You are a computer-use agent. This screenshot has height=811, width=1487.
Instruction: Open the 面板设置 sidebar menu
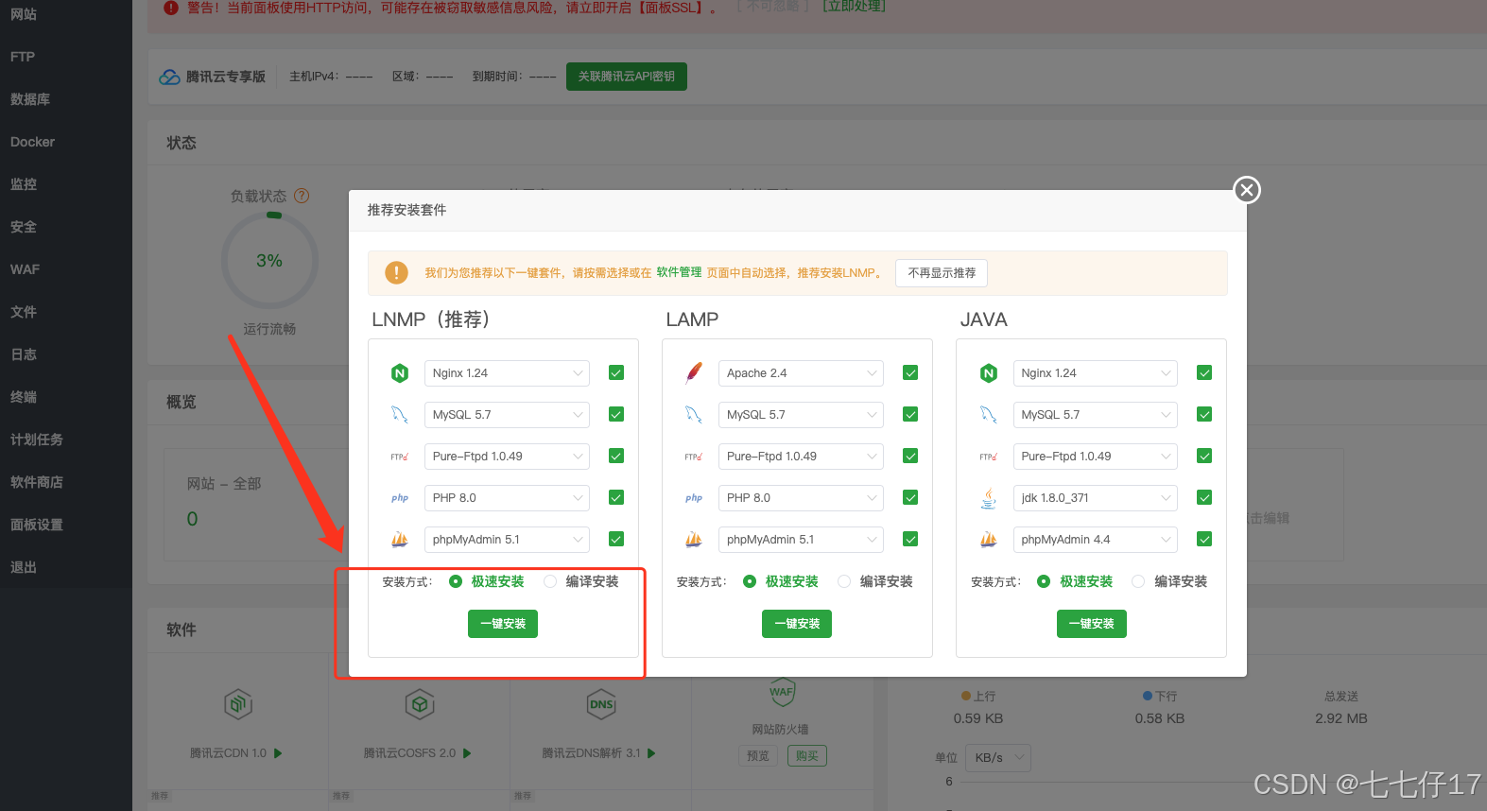66,525
